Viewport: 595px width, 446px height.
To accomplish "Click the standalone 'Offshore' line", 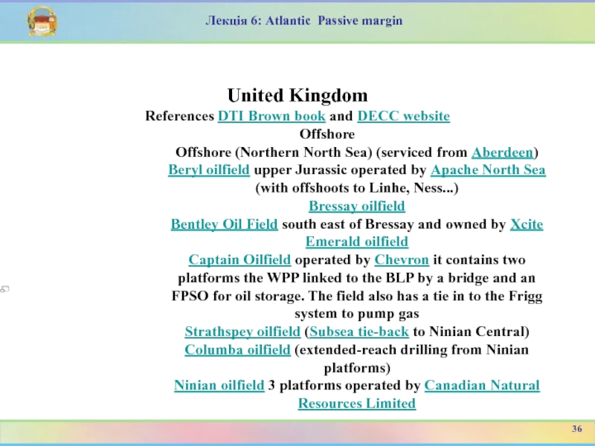I will click(x=327, y=134).
